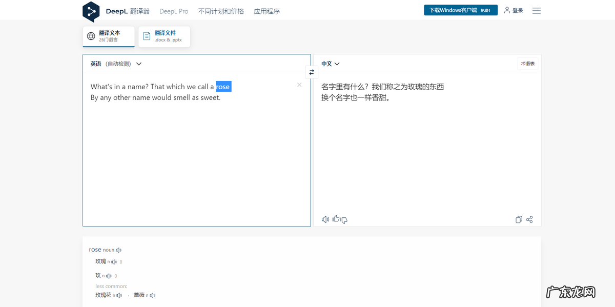Clear the source text input
Image resolution: width=615 pixels, height=307 pixels.
click(299, 85)
